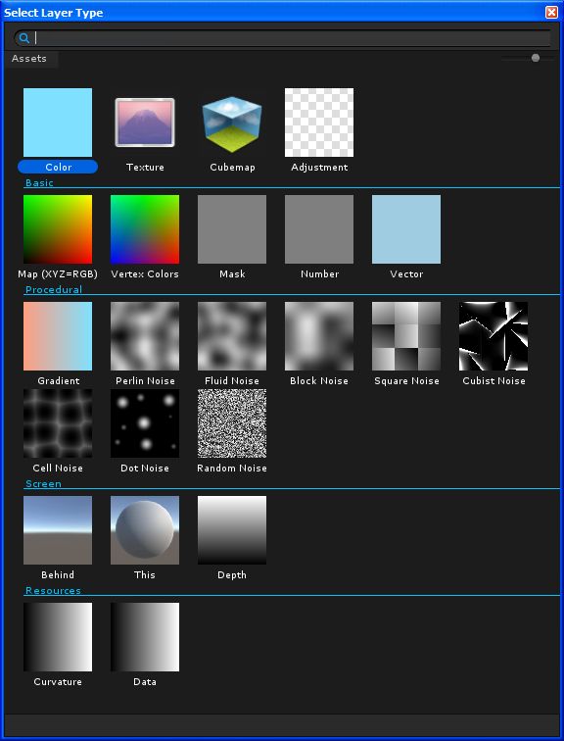Close the Select Layer Type window
564x741 pixels.
[551, 13]
